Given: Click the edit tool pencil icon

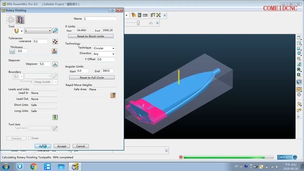Looking at the screenshot, I should 55,30.
